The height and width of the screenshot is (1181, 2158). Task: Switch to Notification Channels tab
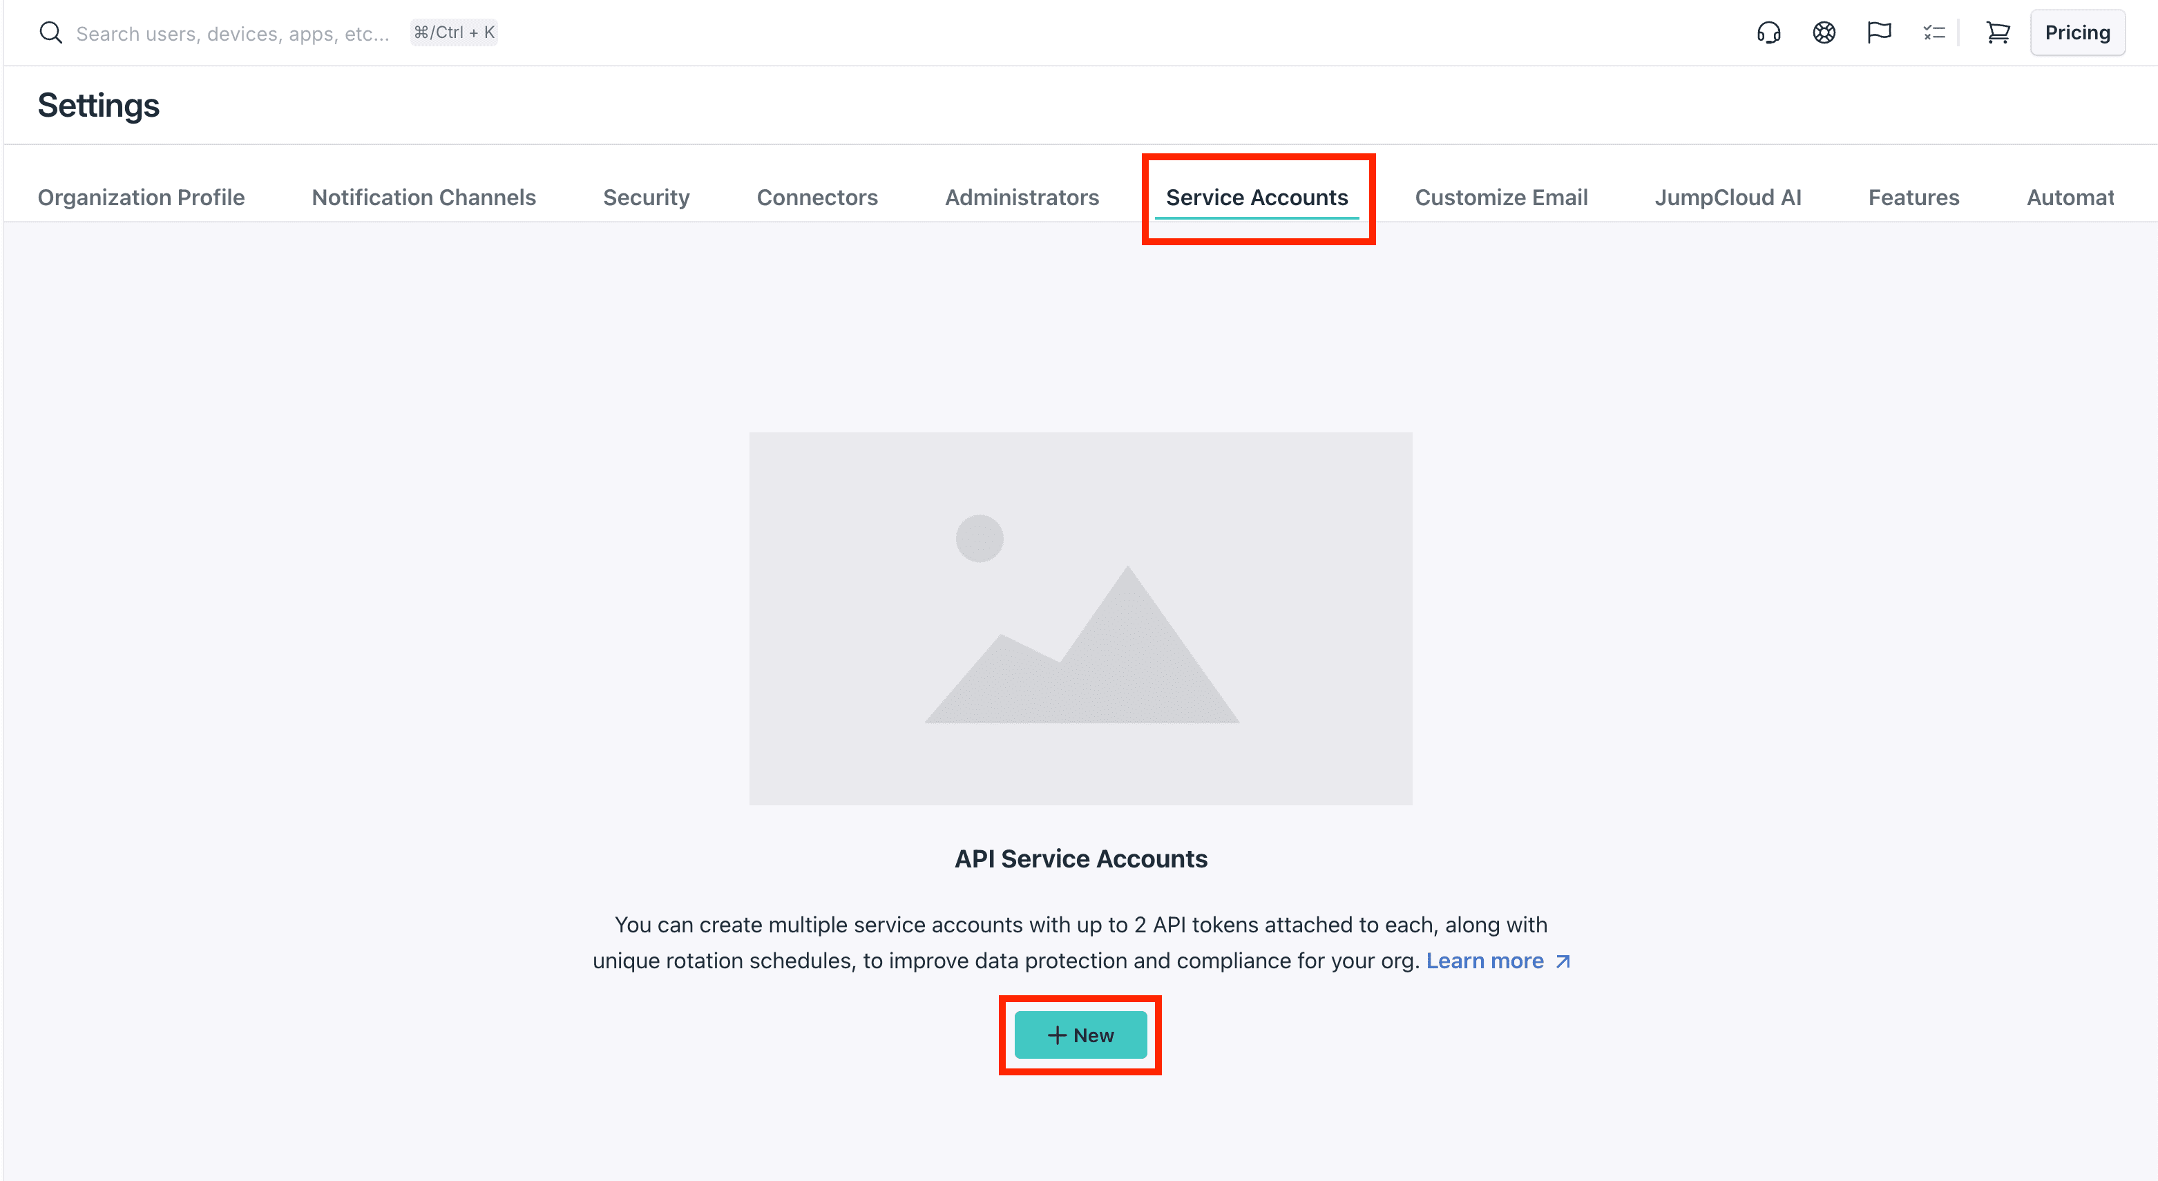tap(424, 198)
